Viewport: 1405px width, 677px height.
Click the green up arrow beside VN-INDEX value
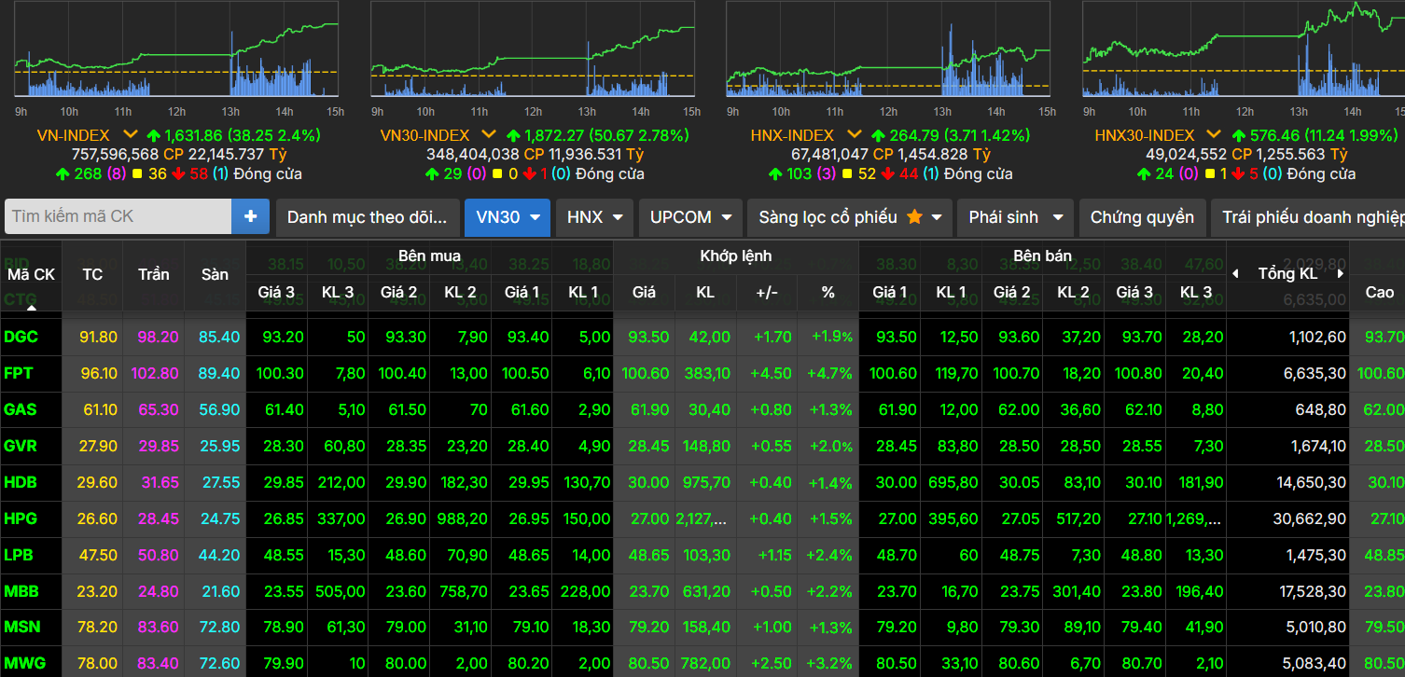point(154,136)
